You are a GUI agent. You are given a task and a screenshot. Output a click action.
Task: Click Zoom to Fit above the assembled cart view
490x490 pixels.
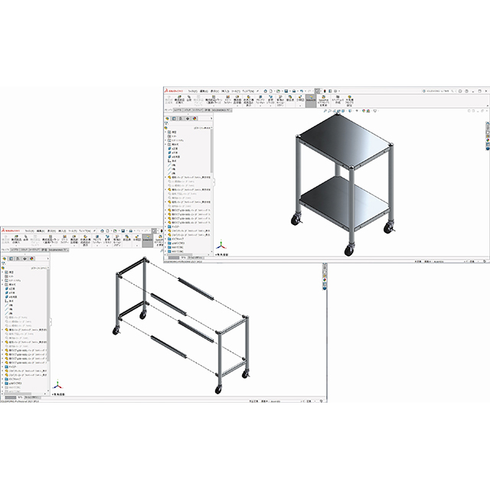tap(325, 111)
